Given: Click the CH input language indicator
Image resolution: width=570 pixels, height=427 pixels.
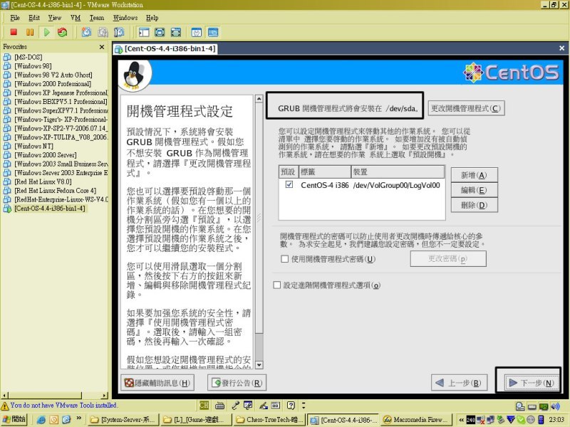Looking at the screenshot, I should point(204,405).
